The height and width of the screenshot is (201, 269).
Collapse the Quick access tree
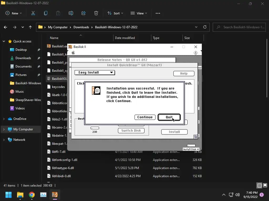(x=4, y=41)
